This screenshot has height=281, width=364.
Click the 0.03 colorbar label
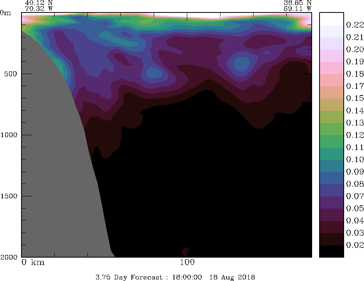pos(355,233)
